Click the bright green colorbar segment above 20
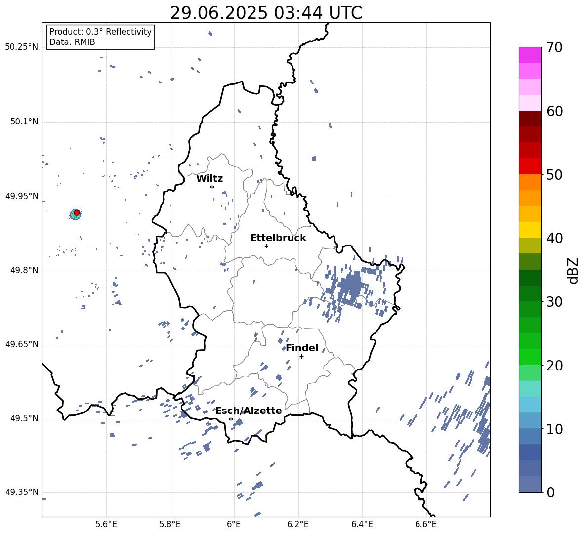585x534 pixels. click(x=530, y=357)
